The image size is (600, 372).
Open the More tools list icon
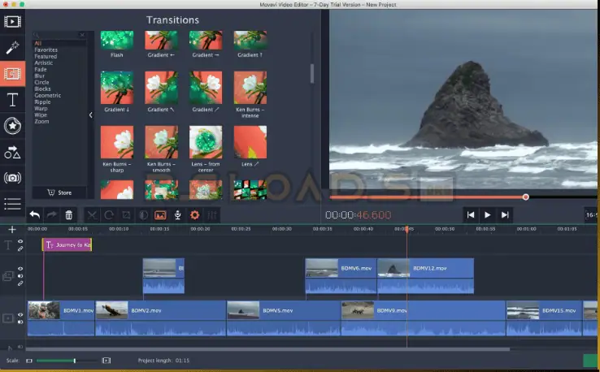tap(12, 204)
